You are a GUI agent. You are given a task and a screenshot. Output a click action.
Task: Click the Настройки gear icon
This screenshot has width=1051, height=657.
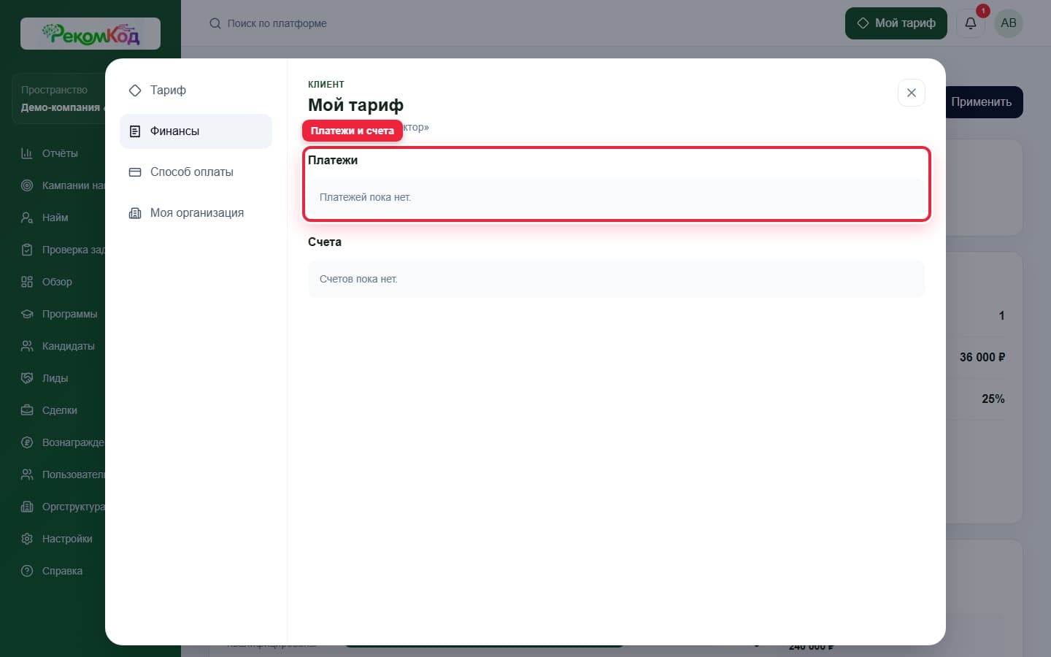pos(27,539)
